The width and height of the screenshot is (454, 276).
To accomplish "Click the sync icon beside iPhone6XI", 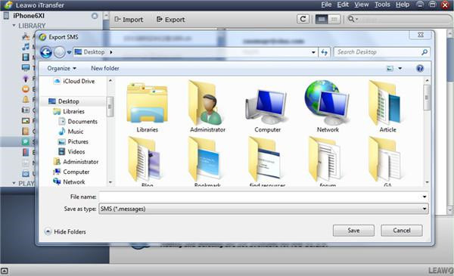I will [95, 16].
